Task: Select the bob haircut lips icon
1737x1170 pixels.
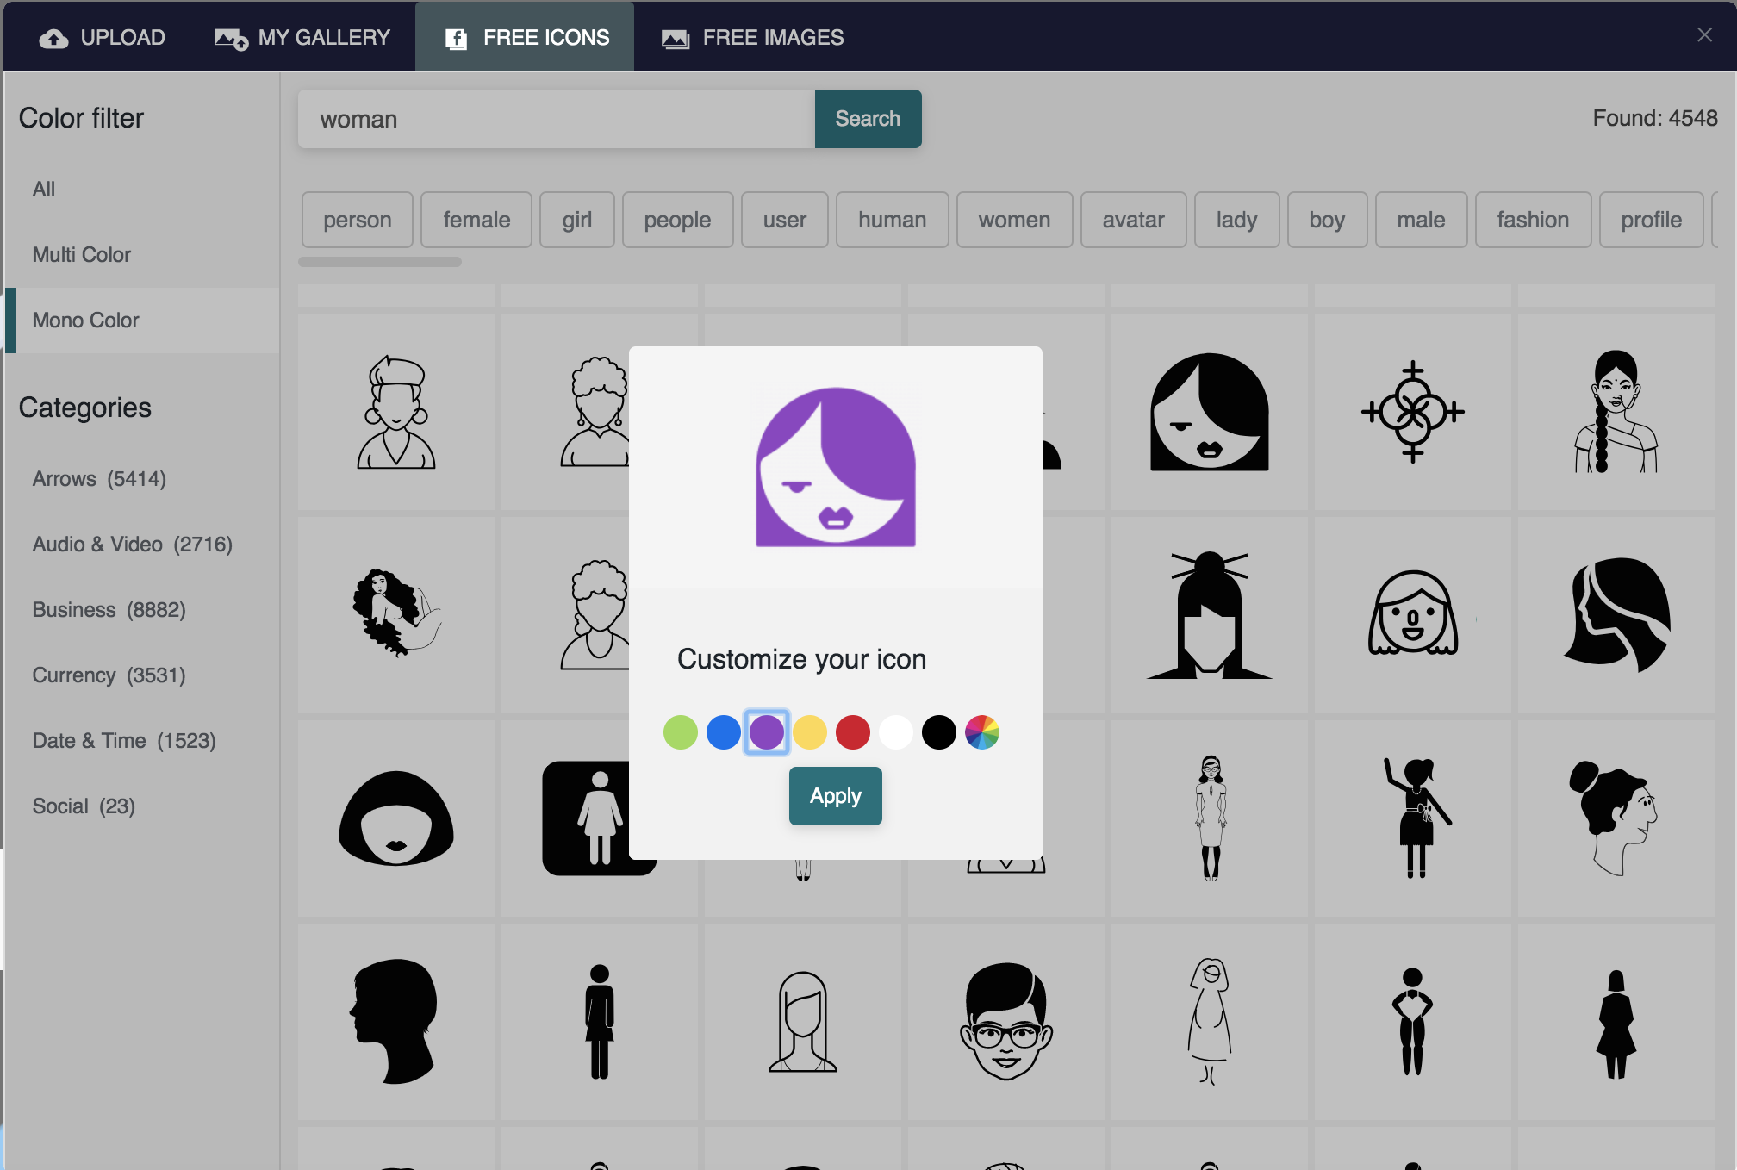Action: (x=396, y=818)
